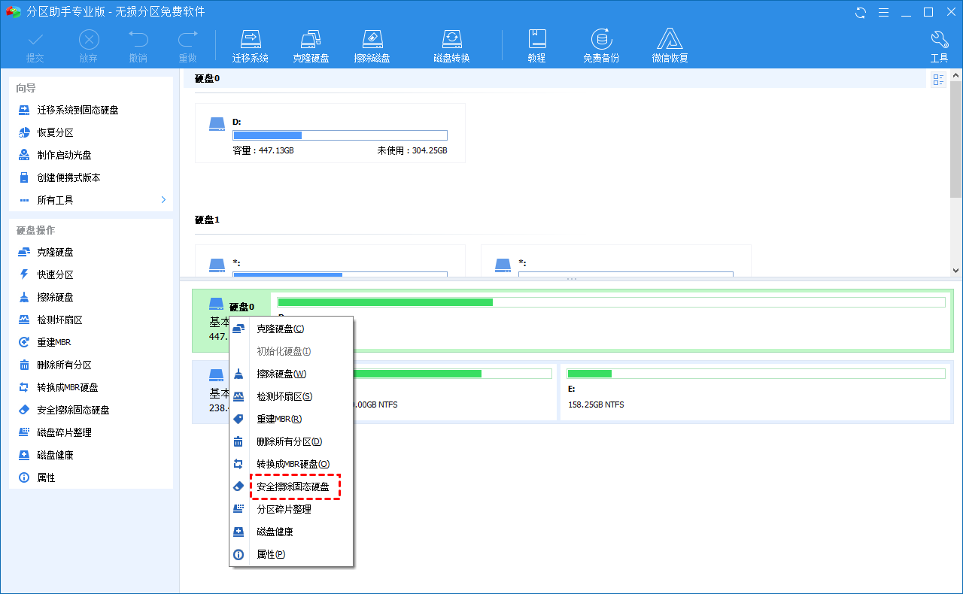Select the D: partition card under 硬盘0

click(330, 133)
